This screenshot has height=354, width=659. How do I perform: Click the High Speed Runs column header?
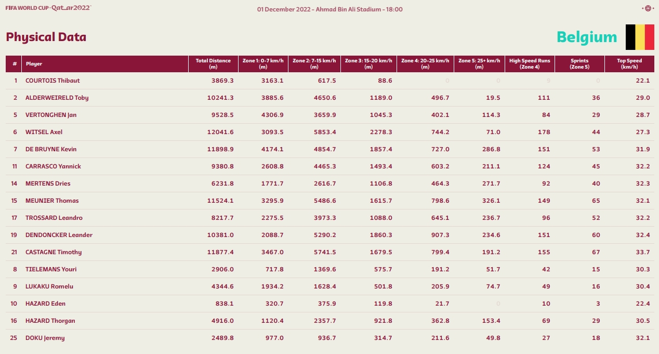point(530,64)
